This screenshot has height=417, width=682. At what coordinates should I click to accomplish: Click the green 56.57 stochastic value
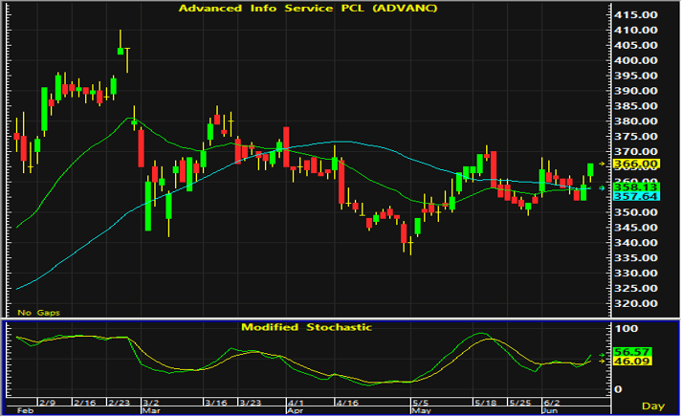[x=631, y=352]
